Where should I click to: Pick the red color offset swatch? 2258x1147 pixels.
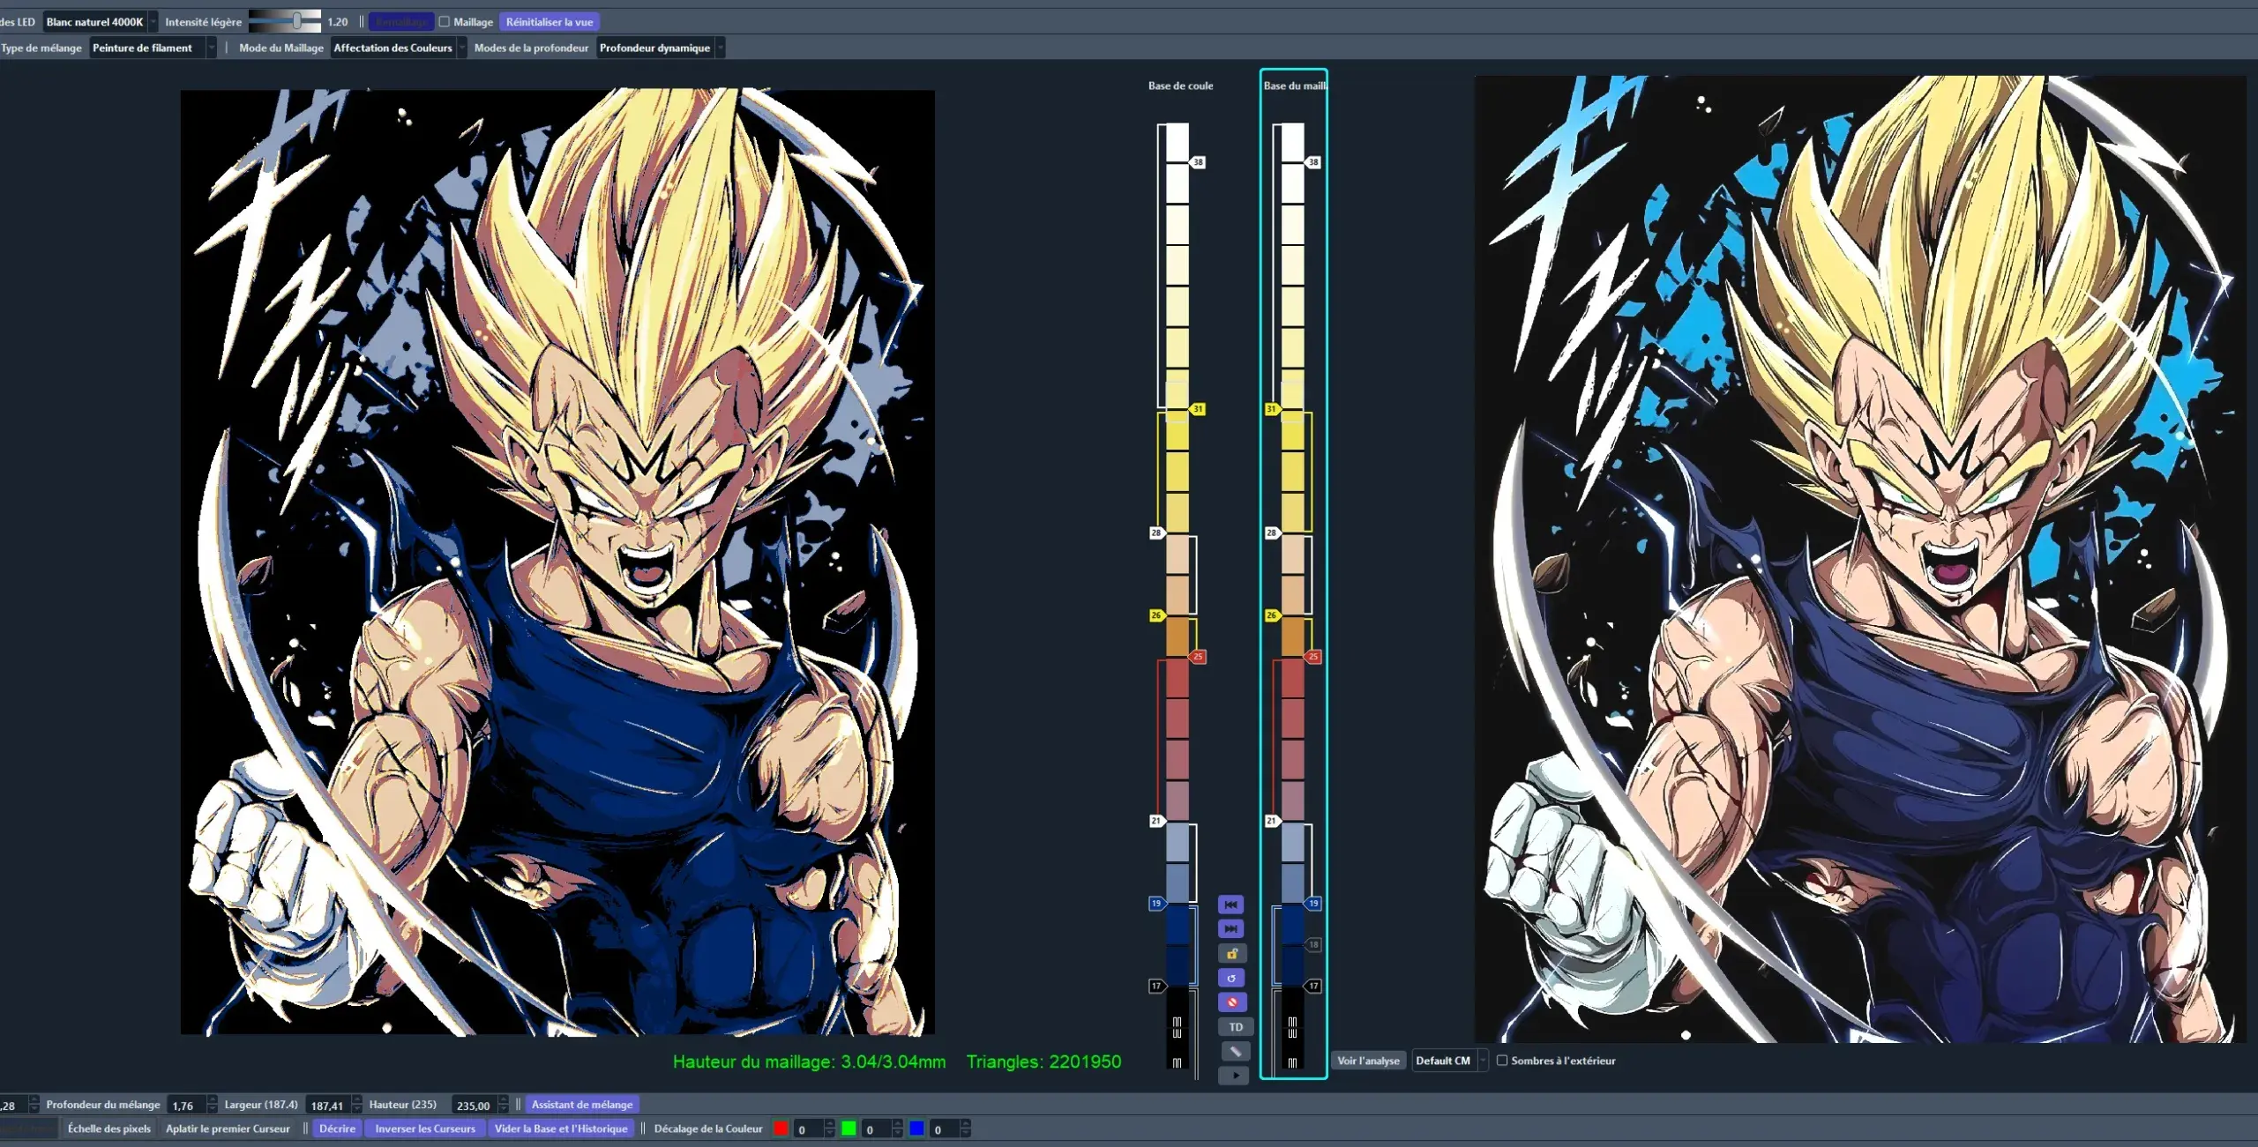click(x=781, y=1128)
